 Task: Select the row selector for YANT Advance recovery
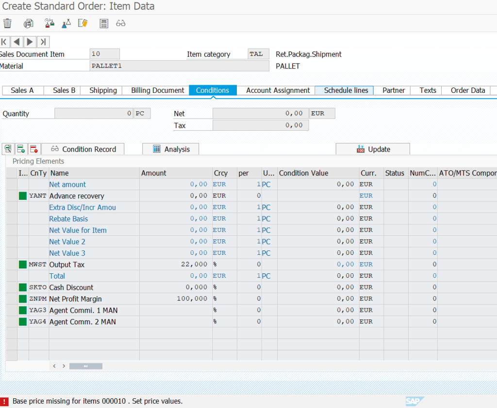click(11, 196)
